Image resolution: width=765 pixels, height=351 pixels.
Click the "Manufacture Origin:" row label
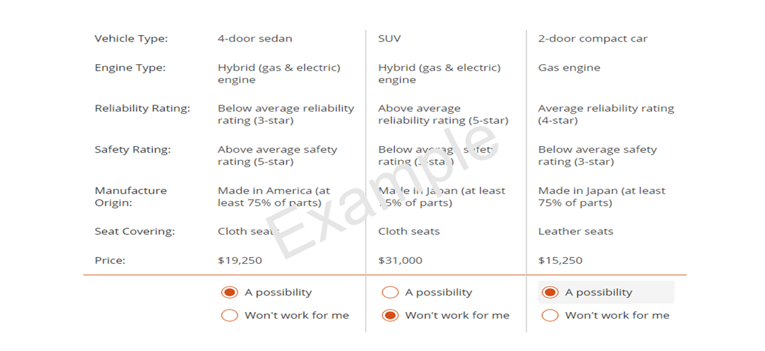(x=130, y=196)
